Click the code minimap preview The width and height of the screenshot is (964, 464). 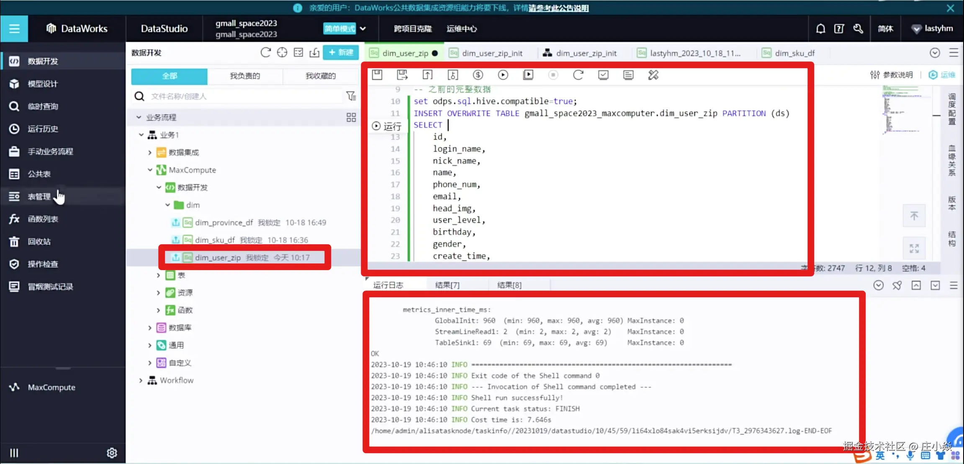(x=900, y=110)
